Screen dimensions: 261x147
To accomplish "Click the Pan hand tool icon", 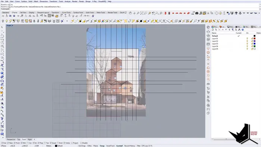I will (x=130, y=13).
